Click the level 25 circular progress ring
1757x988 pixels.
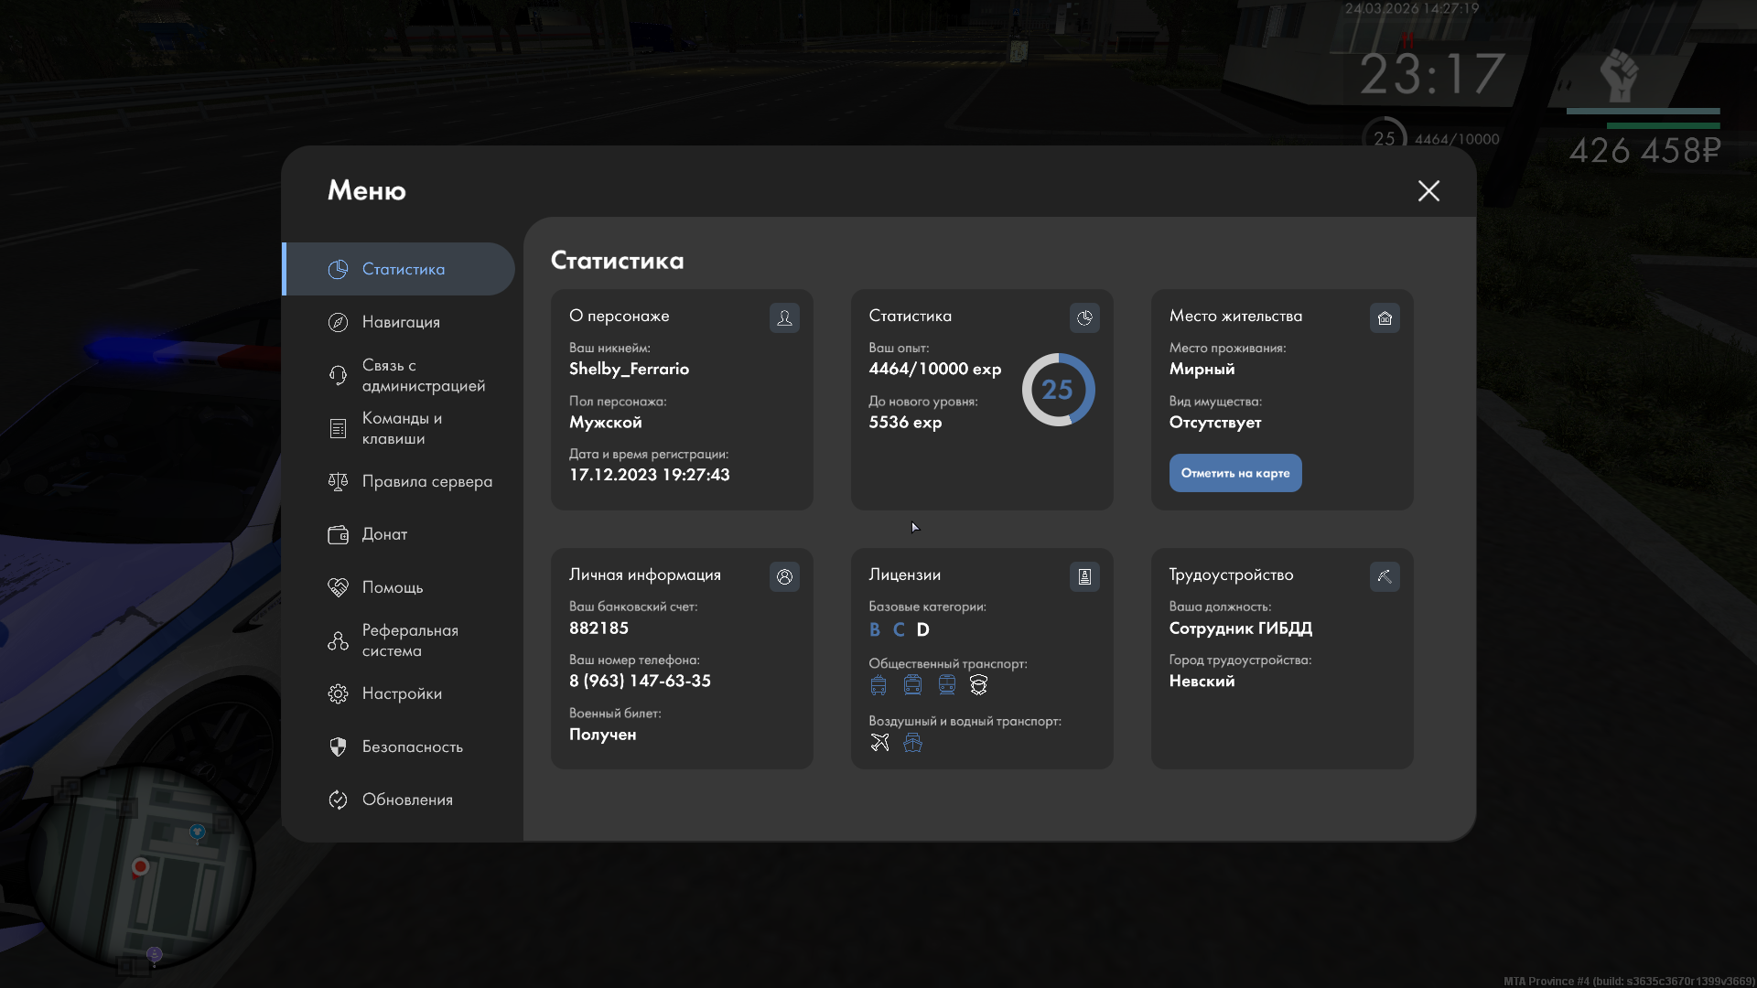pos(1058,390)
